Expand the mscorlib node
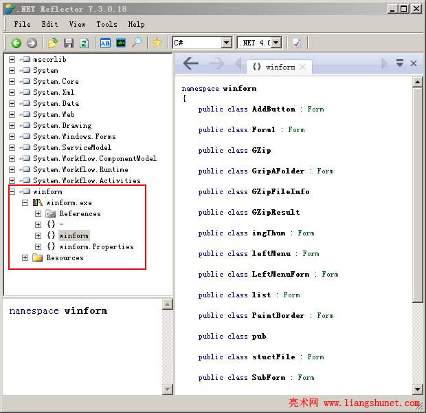Image resolution: width=426 pixels, height=413 pixels. 12,59
